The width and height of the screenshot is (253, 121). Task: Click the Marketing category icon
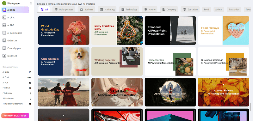102,9
